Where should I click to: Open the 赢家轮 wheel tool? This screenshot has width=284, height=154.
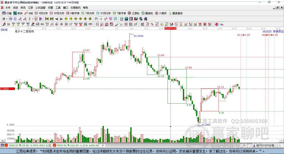147,13
